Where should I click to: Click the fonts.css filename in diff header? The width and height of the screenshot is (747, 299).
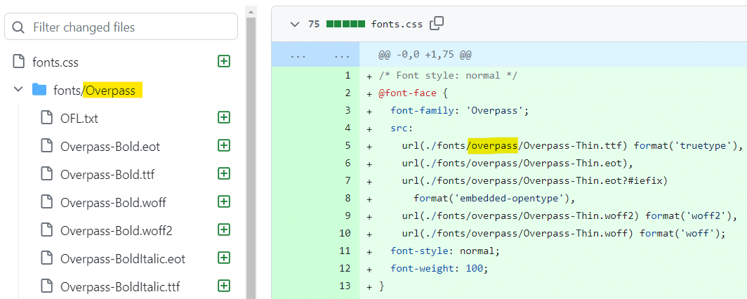(x=397, y=25)
